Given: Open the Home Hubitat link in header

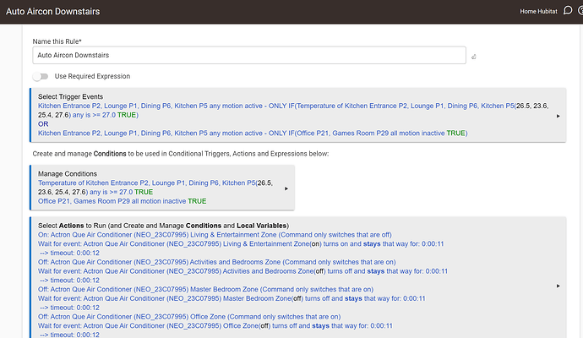Looking at the screenshot, I should [x=538, y=12].
